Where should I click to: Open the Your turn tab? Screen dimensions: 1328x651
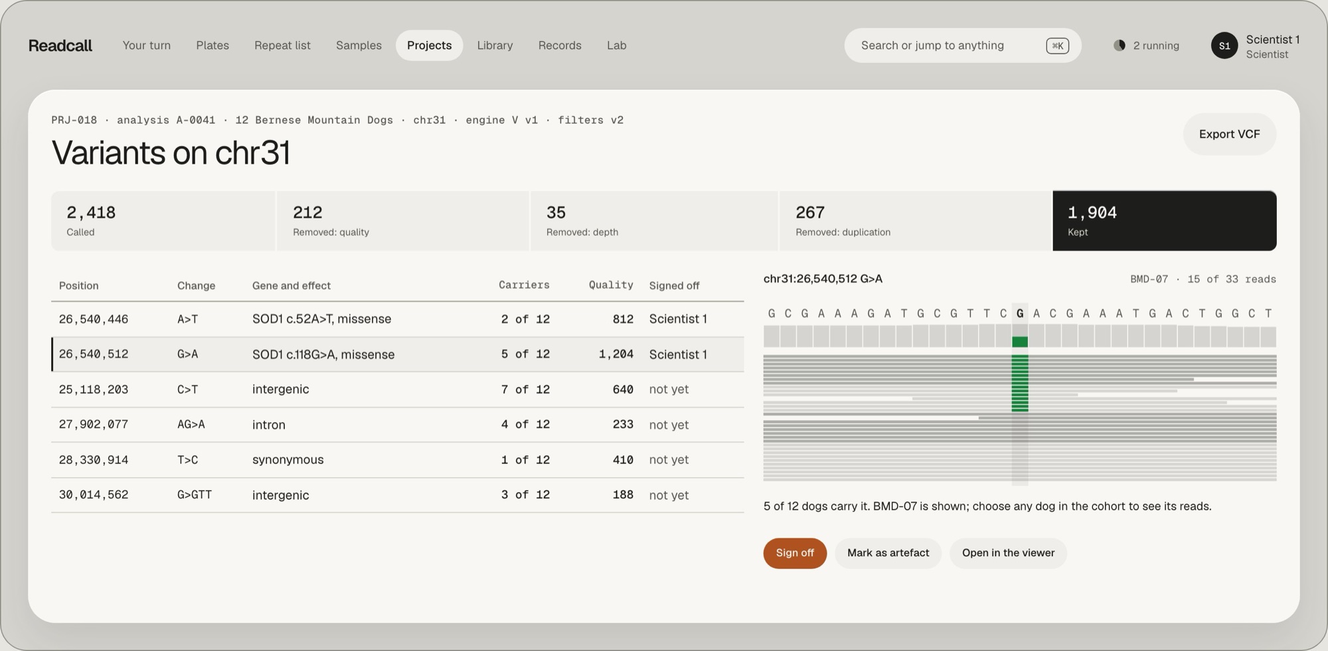click(146, 45)
